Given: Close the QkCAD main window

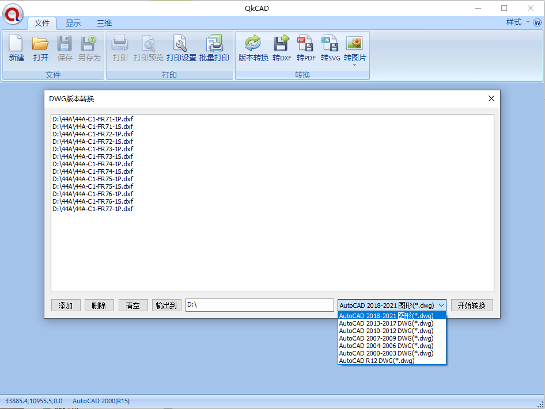Looking at the screenshot, I should (x=531, y=8).
